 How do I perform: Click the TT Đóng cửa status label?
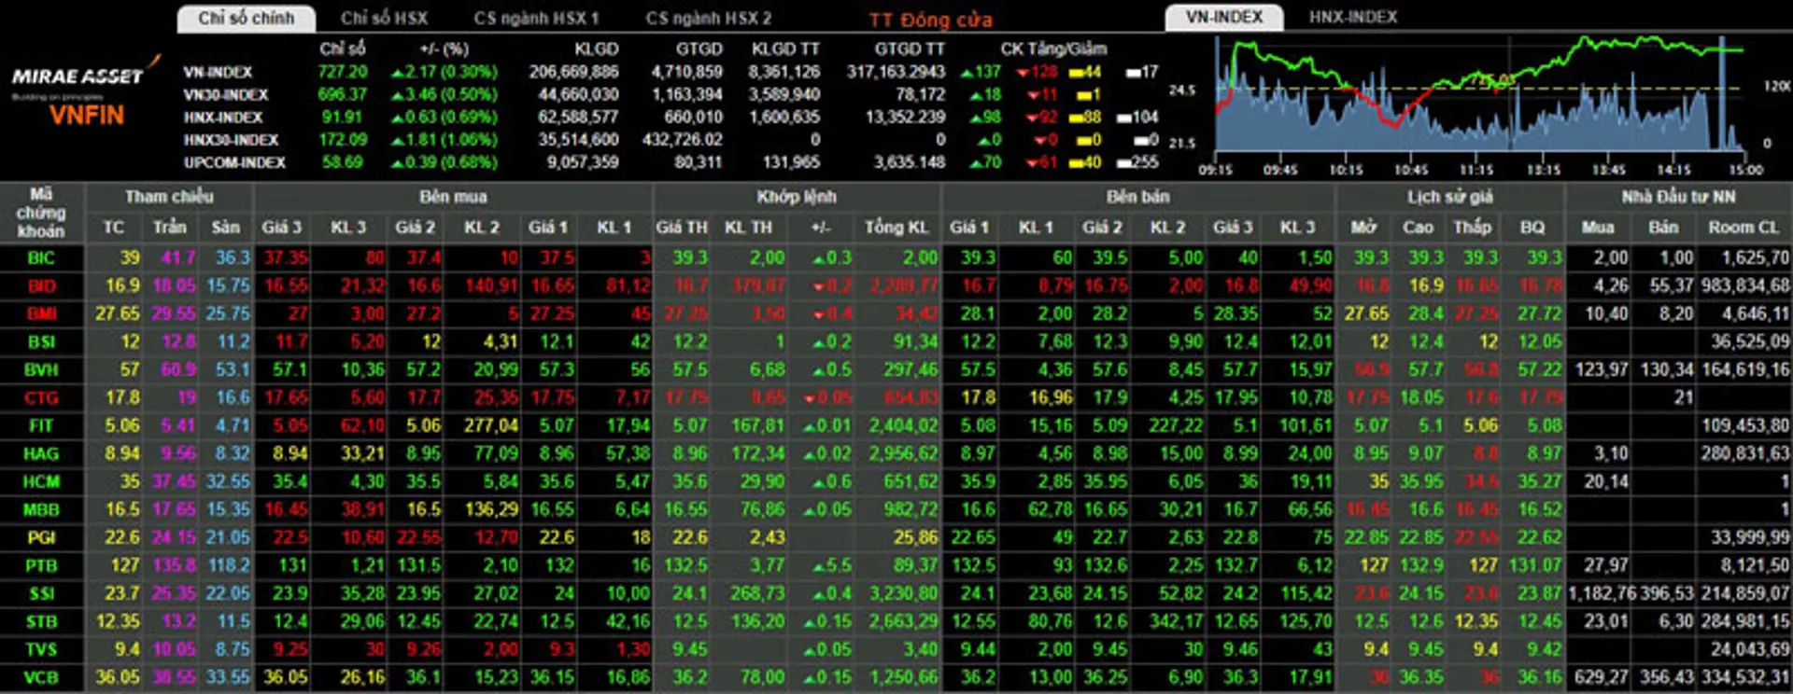(930, 20)
